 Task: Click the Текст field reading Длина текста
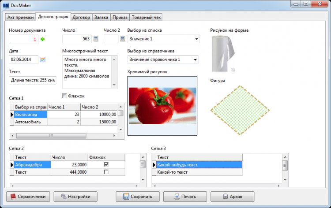33,80
